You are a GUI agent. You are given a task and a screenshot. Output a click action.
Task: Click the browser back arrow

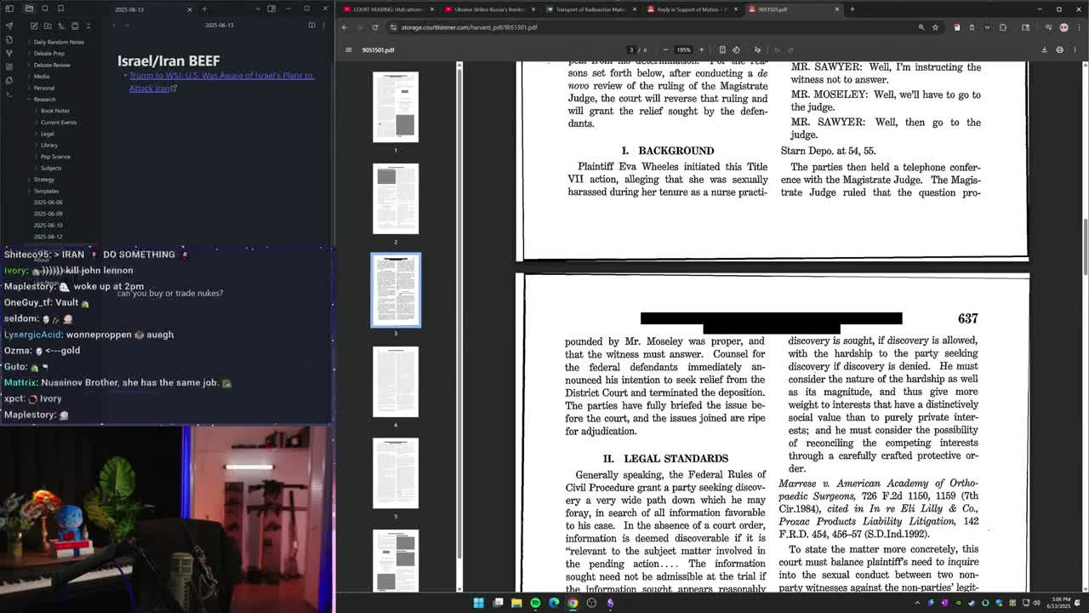pyautogui.click(x=345, y=27)
